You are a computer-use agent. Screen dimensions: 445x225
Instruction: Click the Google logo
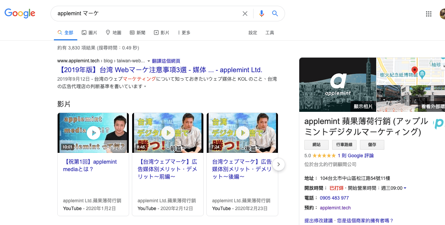[x=20, y=14]
